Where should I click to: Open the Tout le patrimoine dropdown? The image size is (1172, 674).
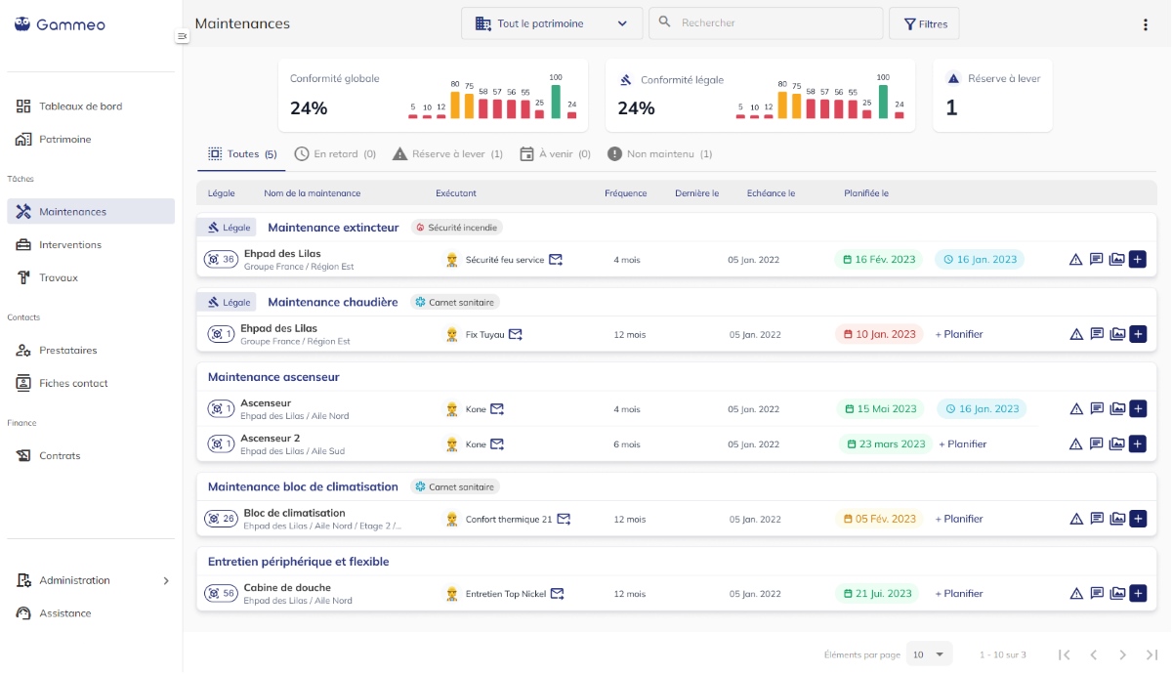[552, 23]
